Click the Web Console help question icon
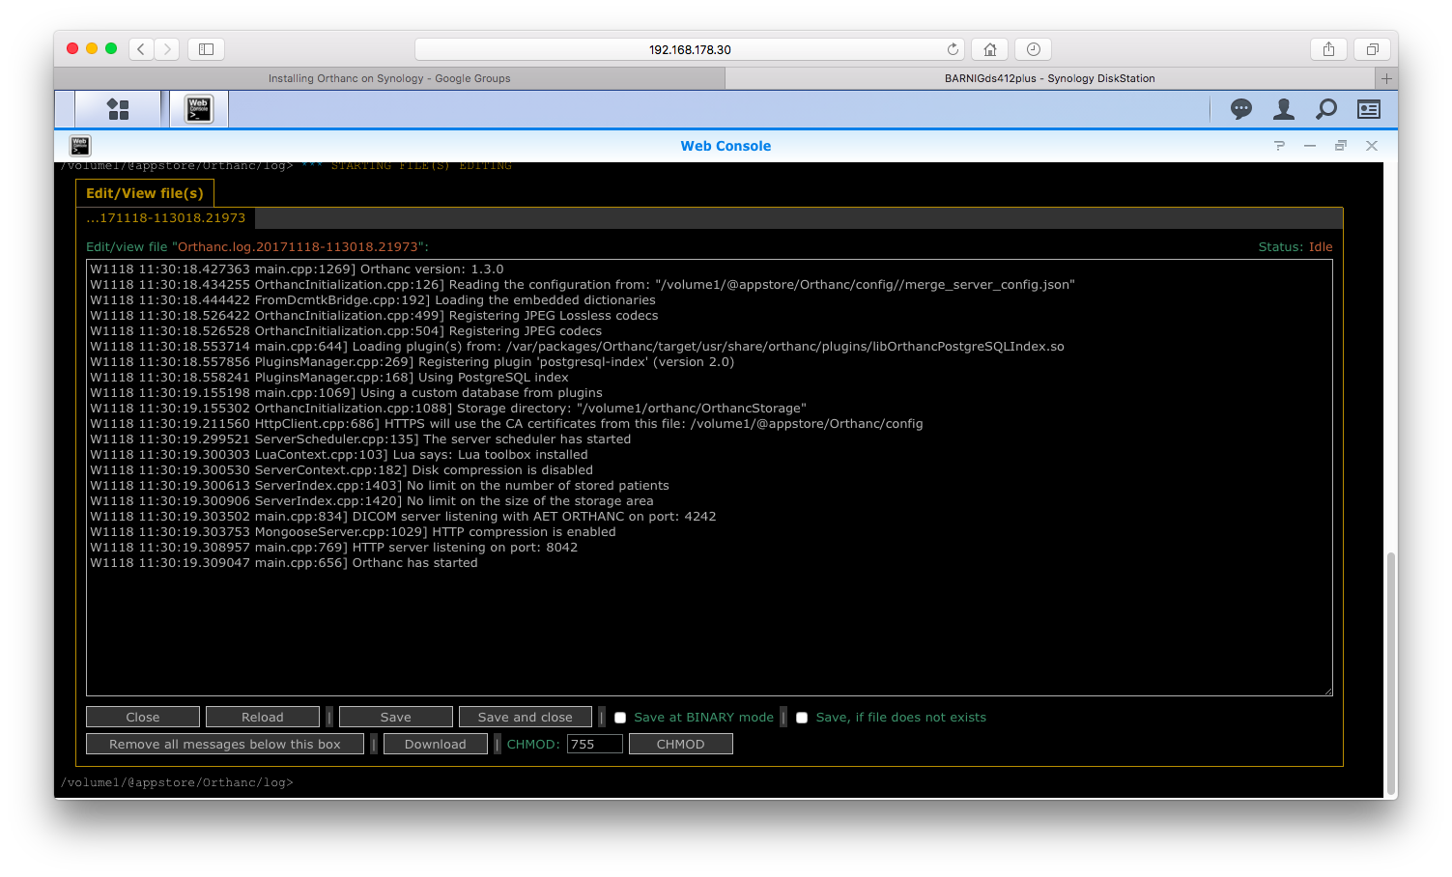The height and width of the screenshot is (877, 1452). click(1279, 146)
